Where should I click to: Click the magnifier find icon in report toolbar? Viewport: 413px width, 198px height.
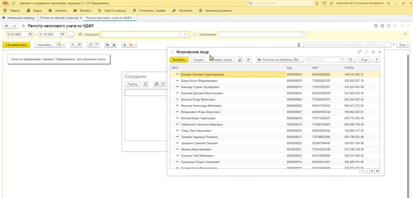coord(73,45)
